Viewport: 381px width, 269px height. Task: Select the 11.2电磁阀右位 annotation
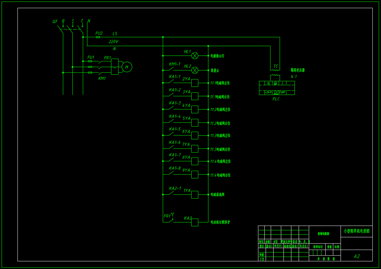[220, 123]
